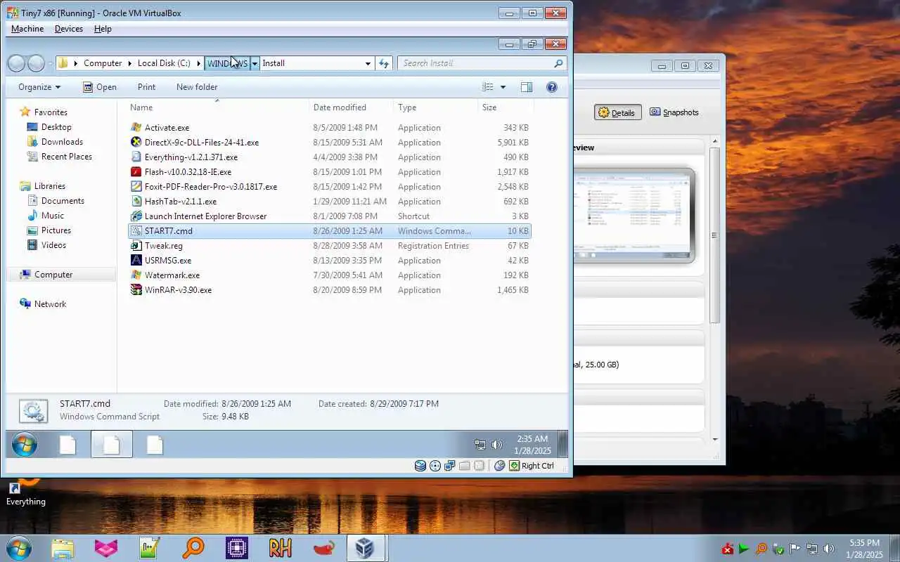
Task: Select the DirectX-9c-DLL-Files-24-41.exe icon
Action: (x=136, y=143)
